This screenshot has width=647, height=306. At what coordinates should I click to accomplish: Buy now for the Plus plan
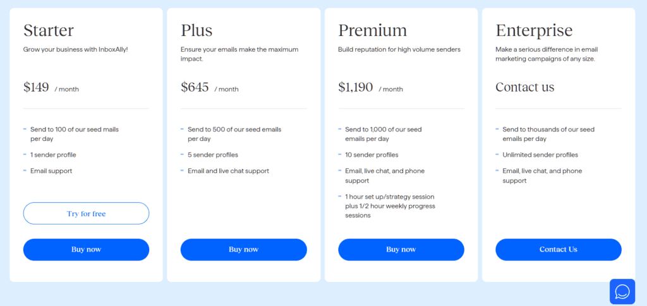pyautogui.click(x=244, y=250)
